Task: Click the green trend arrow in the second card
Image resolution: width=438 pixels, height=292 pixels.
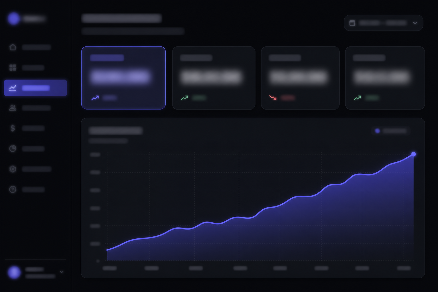Action: [x=184, y=98]
